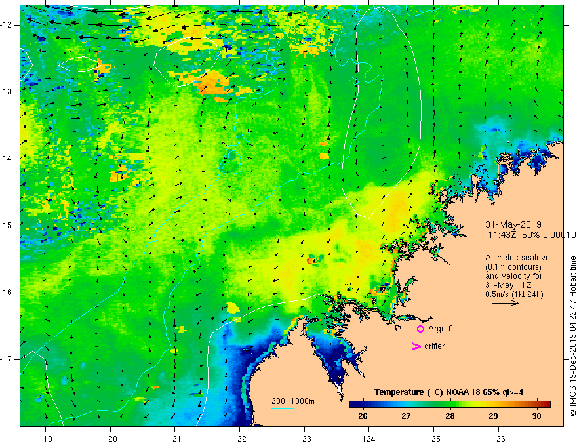The width and height of the screenshot is (577, 446).
Task: Click the colorbar label '26'
Action: coord(363,416)
